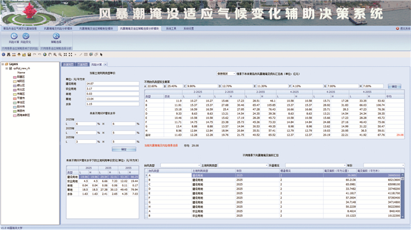
Task: Click the Add Data yellow diamond icon
Action: tap(19, 54)
